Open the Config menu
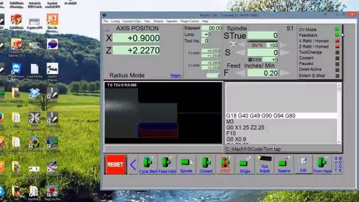This screenshot has width=359, height=202. click(115, 21)
